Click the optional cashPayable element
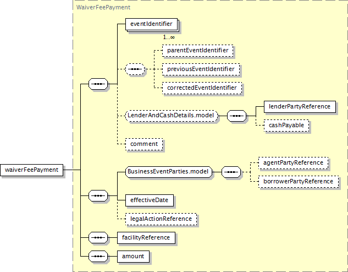 (286, 125)
